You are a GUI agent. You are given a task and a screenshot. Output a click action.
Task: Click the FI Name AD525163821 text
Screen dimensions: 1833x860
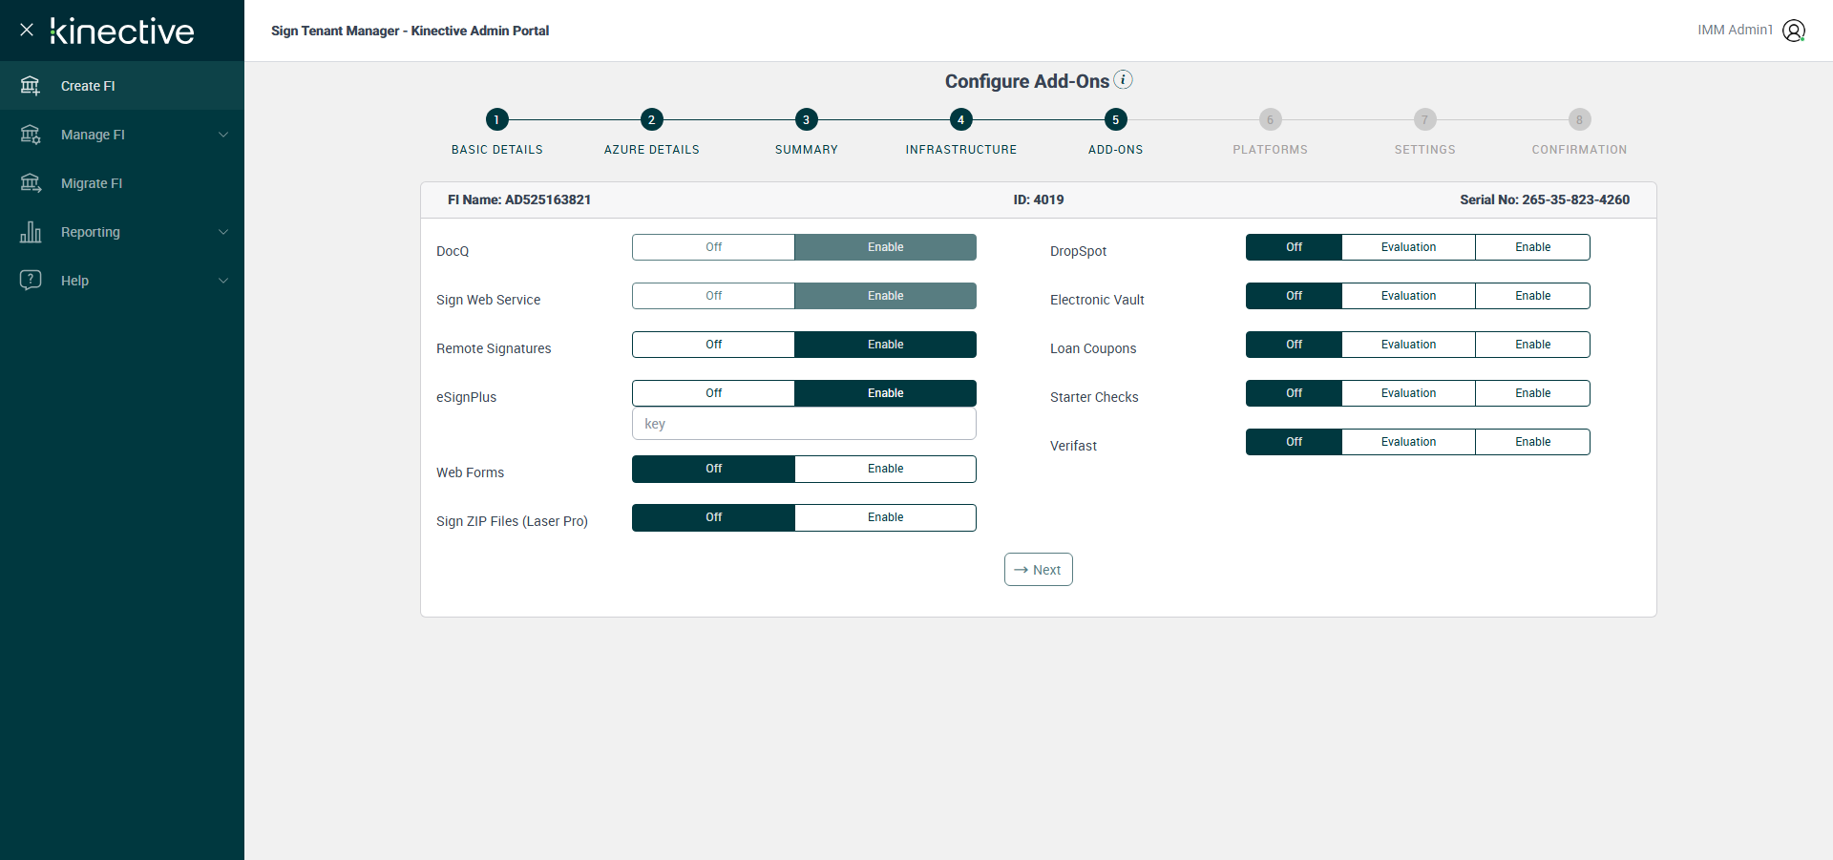coord(519,199)
